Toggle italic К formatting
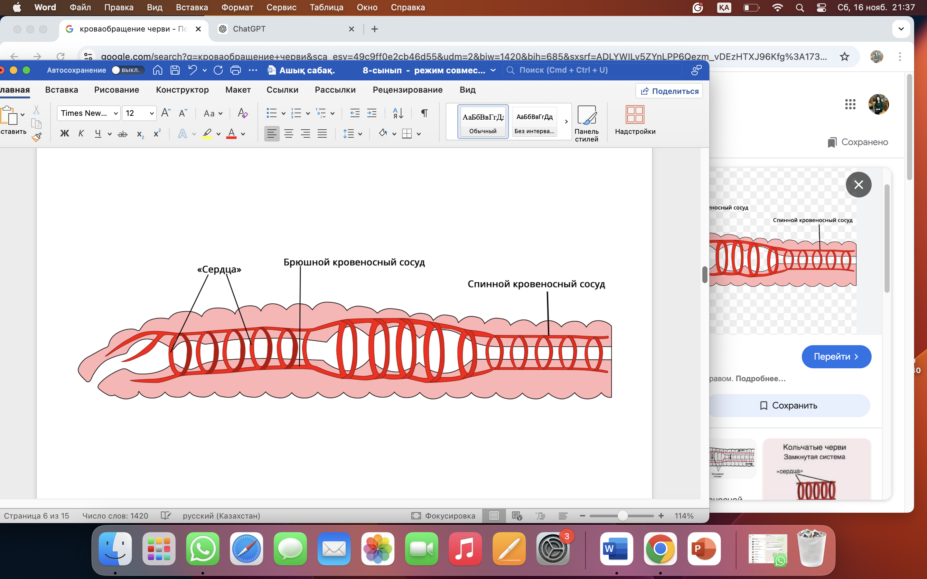927x579 pixels. 81,133
